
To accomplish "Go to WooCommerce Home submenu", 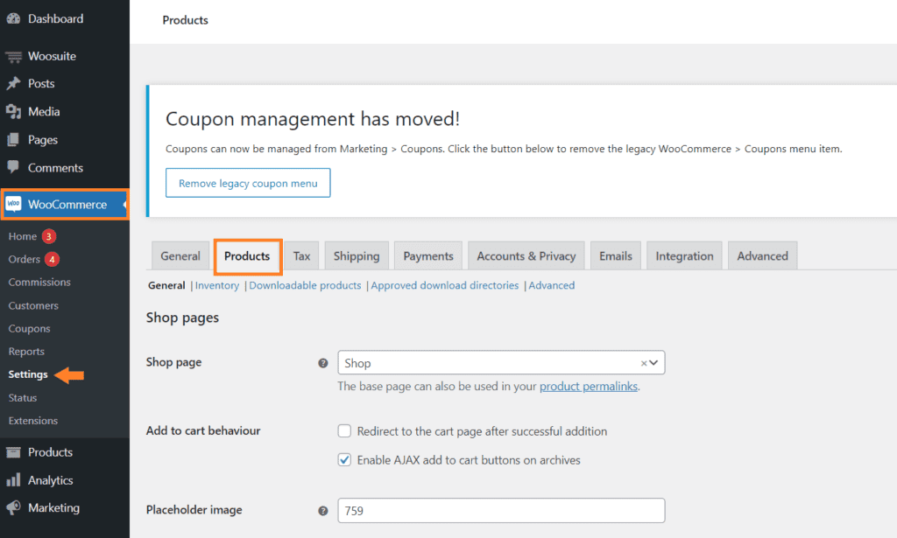I will (22, 236).
